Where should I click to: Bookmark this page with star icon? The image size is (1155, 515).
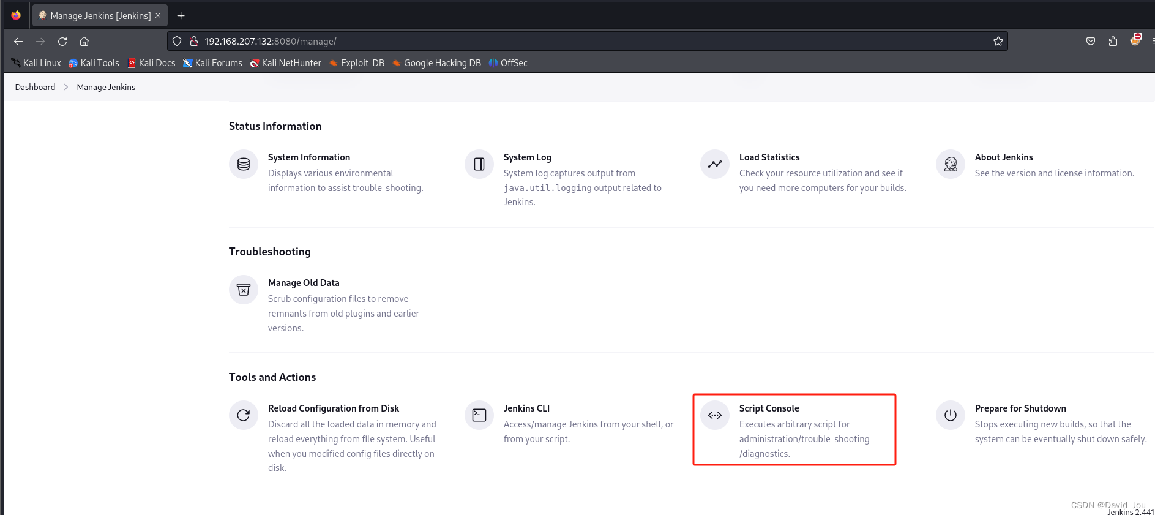coord(998,42)
